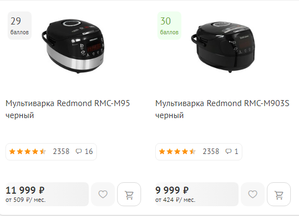Click the 11 999 ₽ price block
Screen dimensions: 299x216
coord(47,194)
